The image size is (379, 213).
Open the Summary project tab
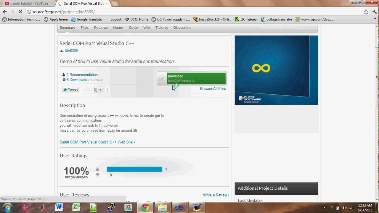pos(68,28)
